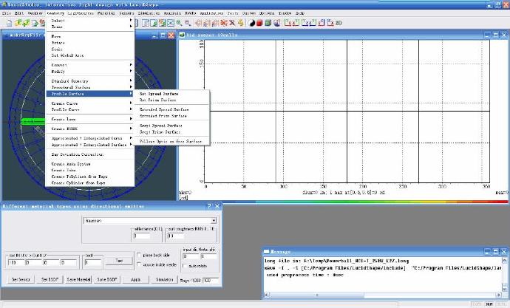Open the Gaussian material type dropdown
This screenshot has width=510, height=308.
[x=213, y=220]
